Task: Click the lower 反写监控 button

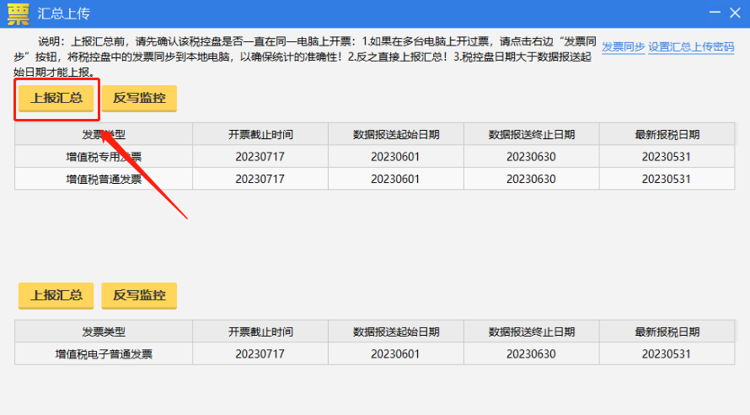Action: click(x=139, y=296)
